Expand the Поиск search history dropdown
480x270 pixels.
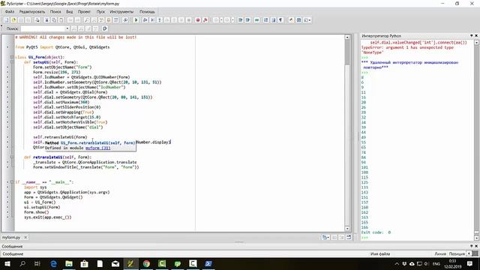(67, 28)
